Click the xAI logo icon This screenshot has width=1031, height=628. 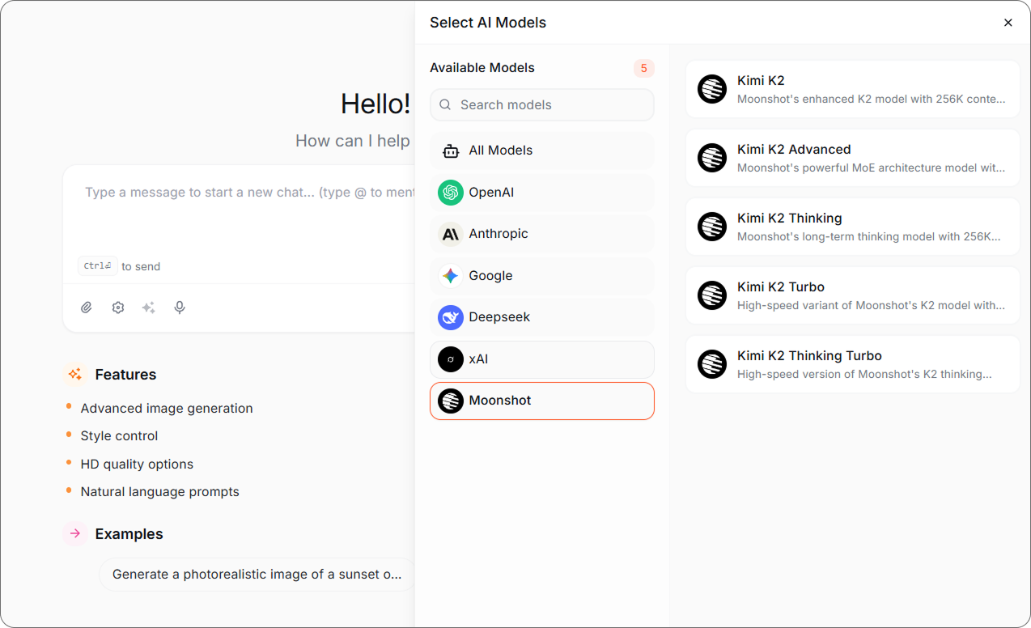coord(451,359)
